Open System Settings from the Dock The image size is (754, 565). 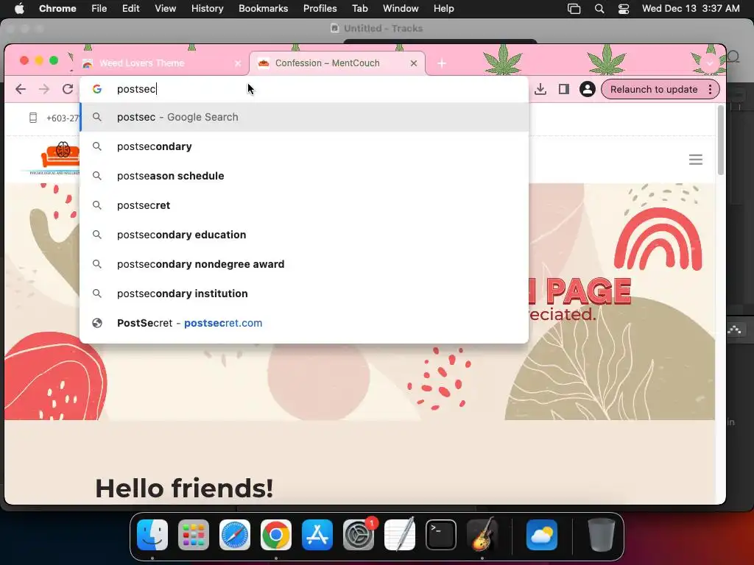pyautogui.click(x=359, y=535)
